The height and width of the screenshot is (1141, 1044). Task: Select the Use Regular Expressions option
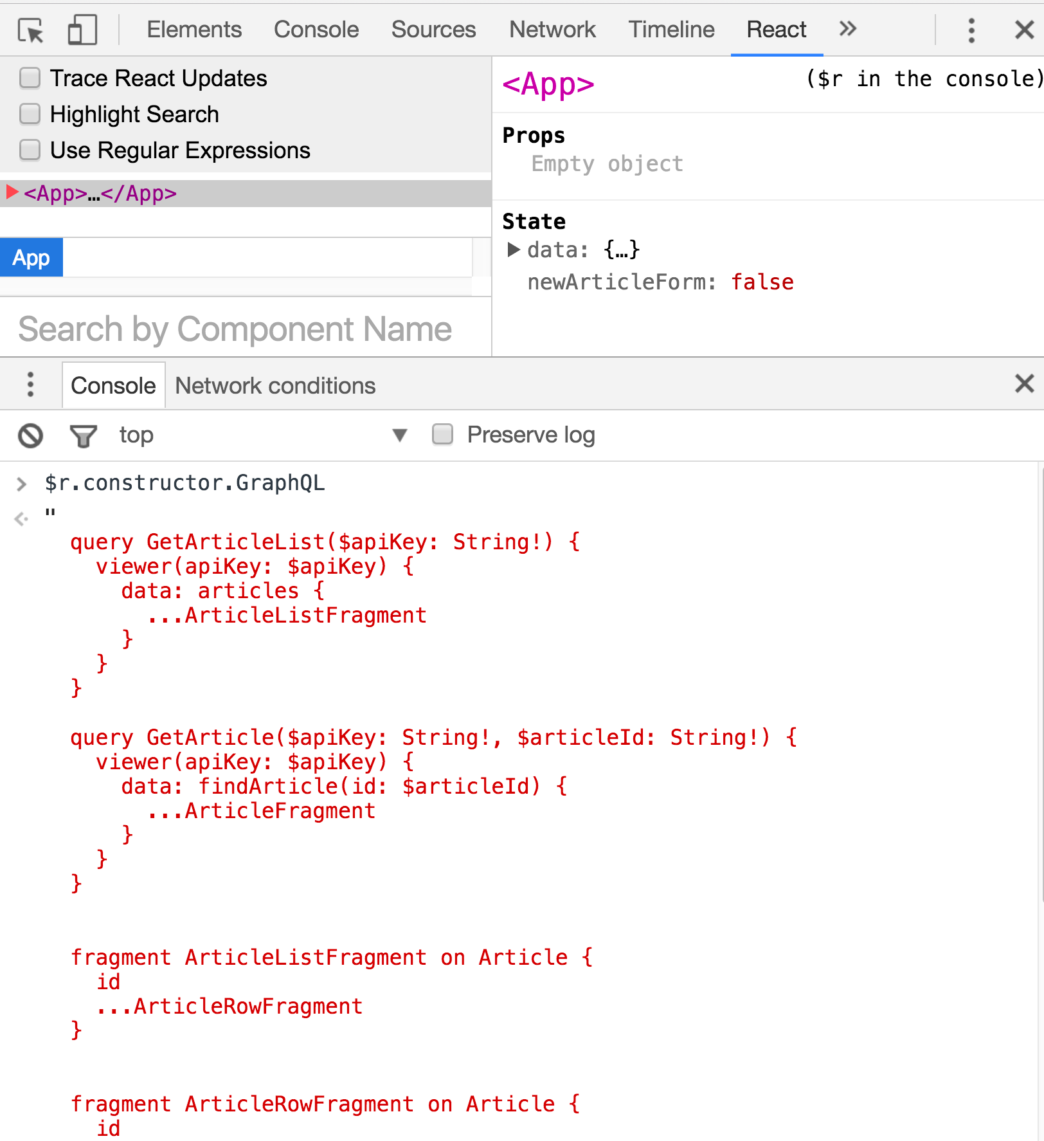pyautogui.click(x=30, y=150)
